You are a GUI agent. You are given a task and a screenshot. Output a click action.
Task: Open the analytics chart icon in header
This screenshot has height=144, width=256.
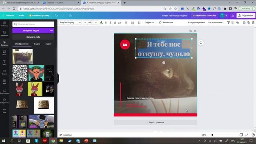click(233, 16)
